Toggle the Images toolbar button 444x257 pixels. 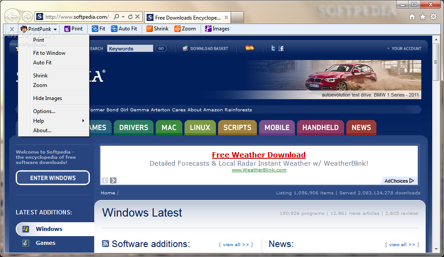pyautogui.click(x=217, y=29)
